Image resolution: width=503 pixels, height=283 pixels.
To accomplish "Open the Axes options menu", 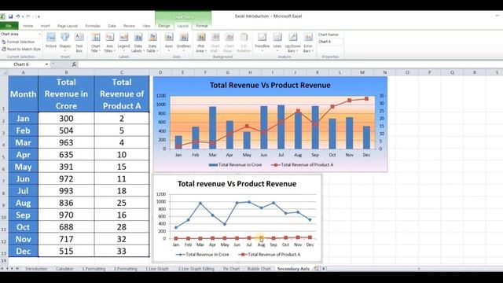I will tap(169, 42).
